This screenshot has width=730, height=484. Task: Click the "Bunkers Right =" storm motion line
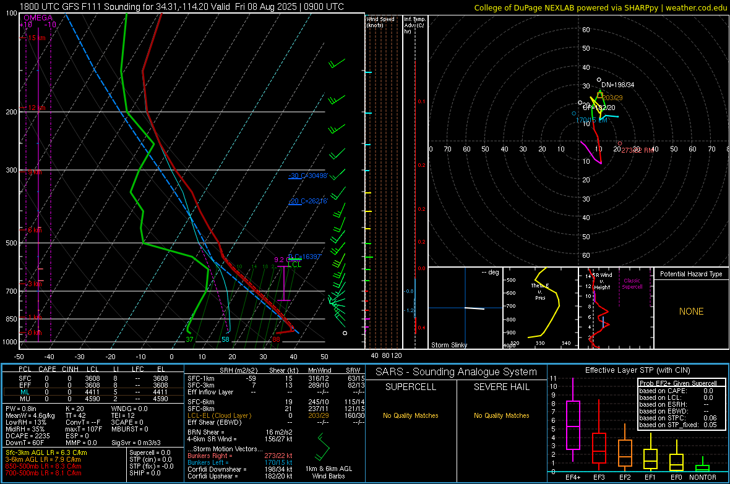point(240,456)
